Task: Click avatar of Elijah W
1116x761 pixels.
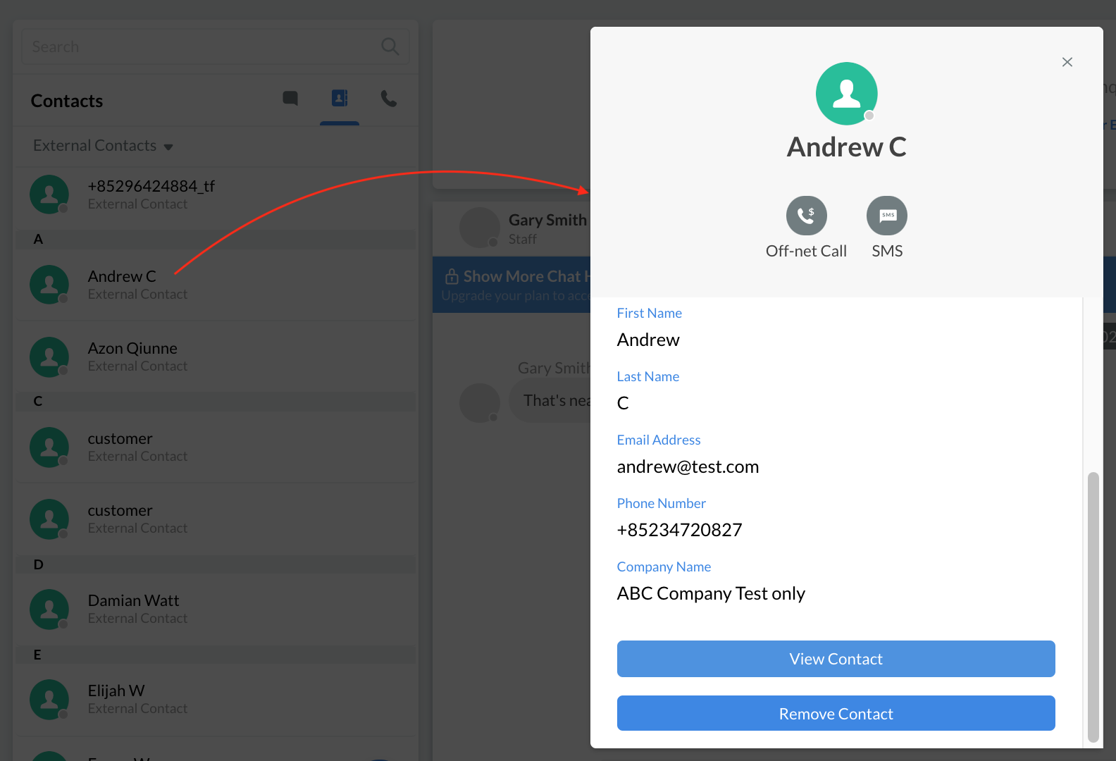Action: click(49, 700)
